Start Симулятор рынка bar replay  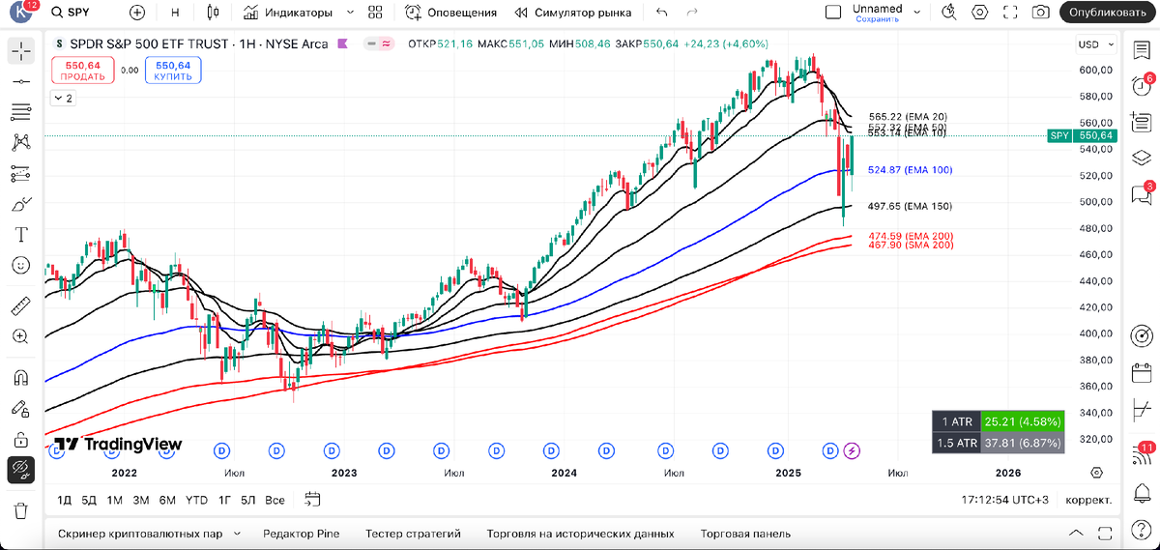point(573,13)
